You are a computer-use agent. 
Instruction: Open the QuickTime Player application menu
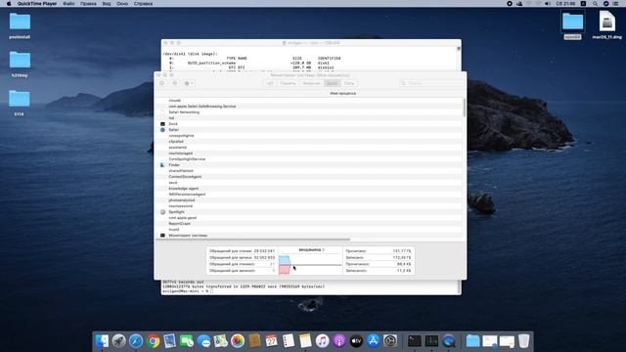[x=37, y=4]
